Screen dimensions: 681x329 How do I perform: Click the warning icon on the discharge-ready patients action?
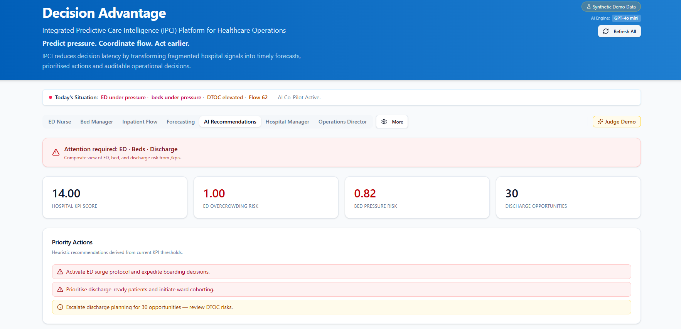click(60, 289)
